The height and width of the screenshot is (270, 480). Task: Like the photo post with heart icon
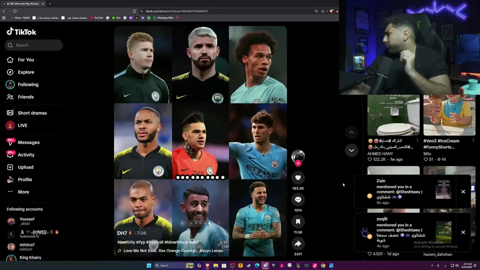click(298, 178)
